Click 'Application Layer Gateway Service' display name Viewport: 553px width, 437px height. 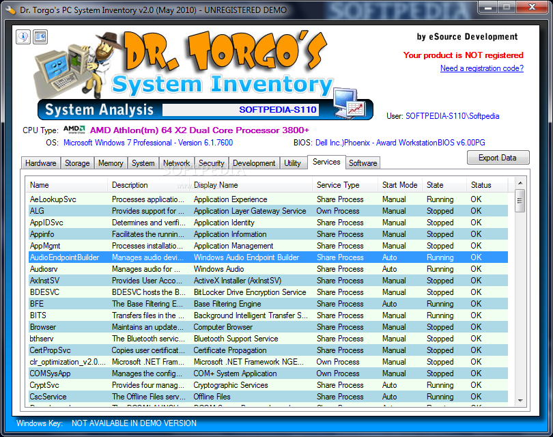tap(250, 211)
